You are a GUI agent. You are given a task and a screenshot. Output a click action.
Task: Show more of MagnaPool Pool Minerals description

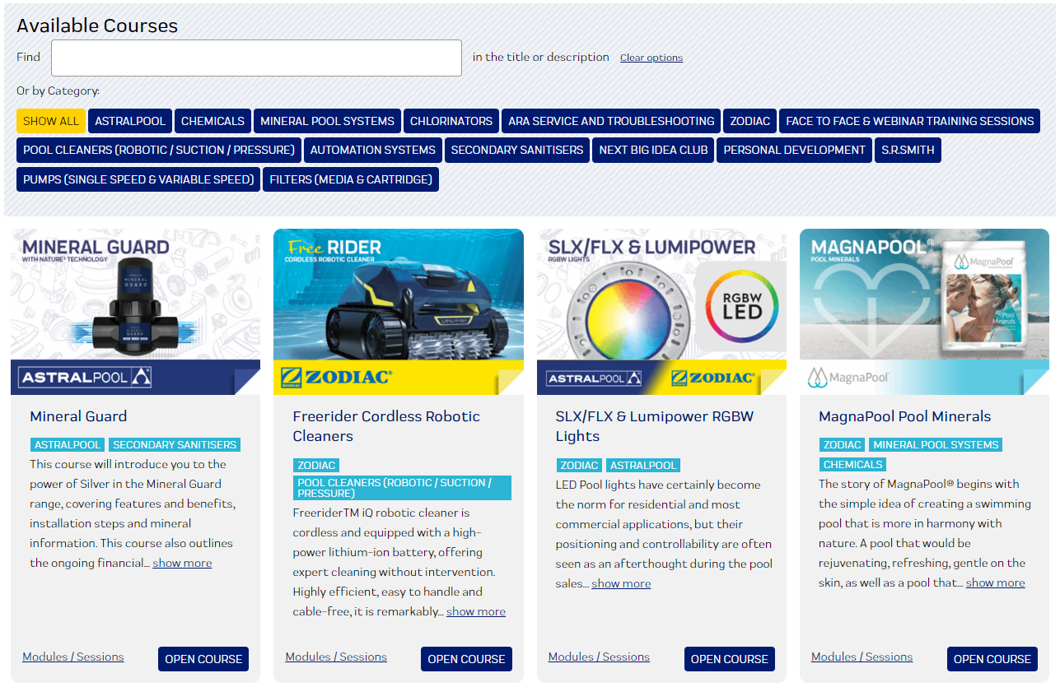click(995, 583)
